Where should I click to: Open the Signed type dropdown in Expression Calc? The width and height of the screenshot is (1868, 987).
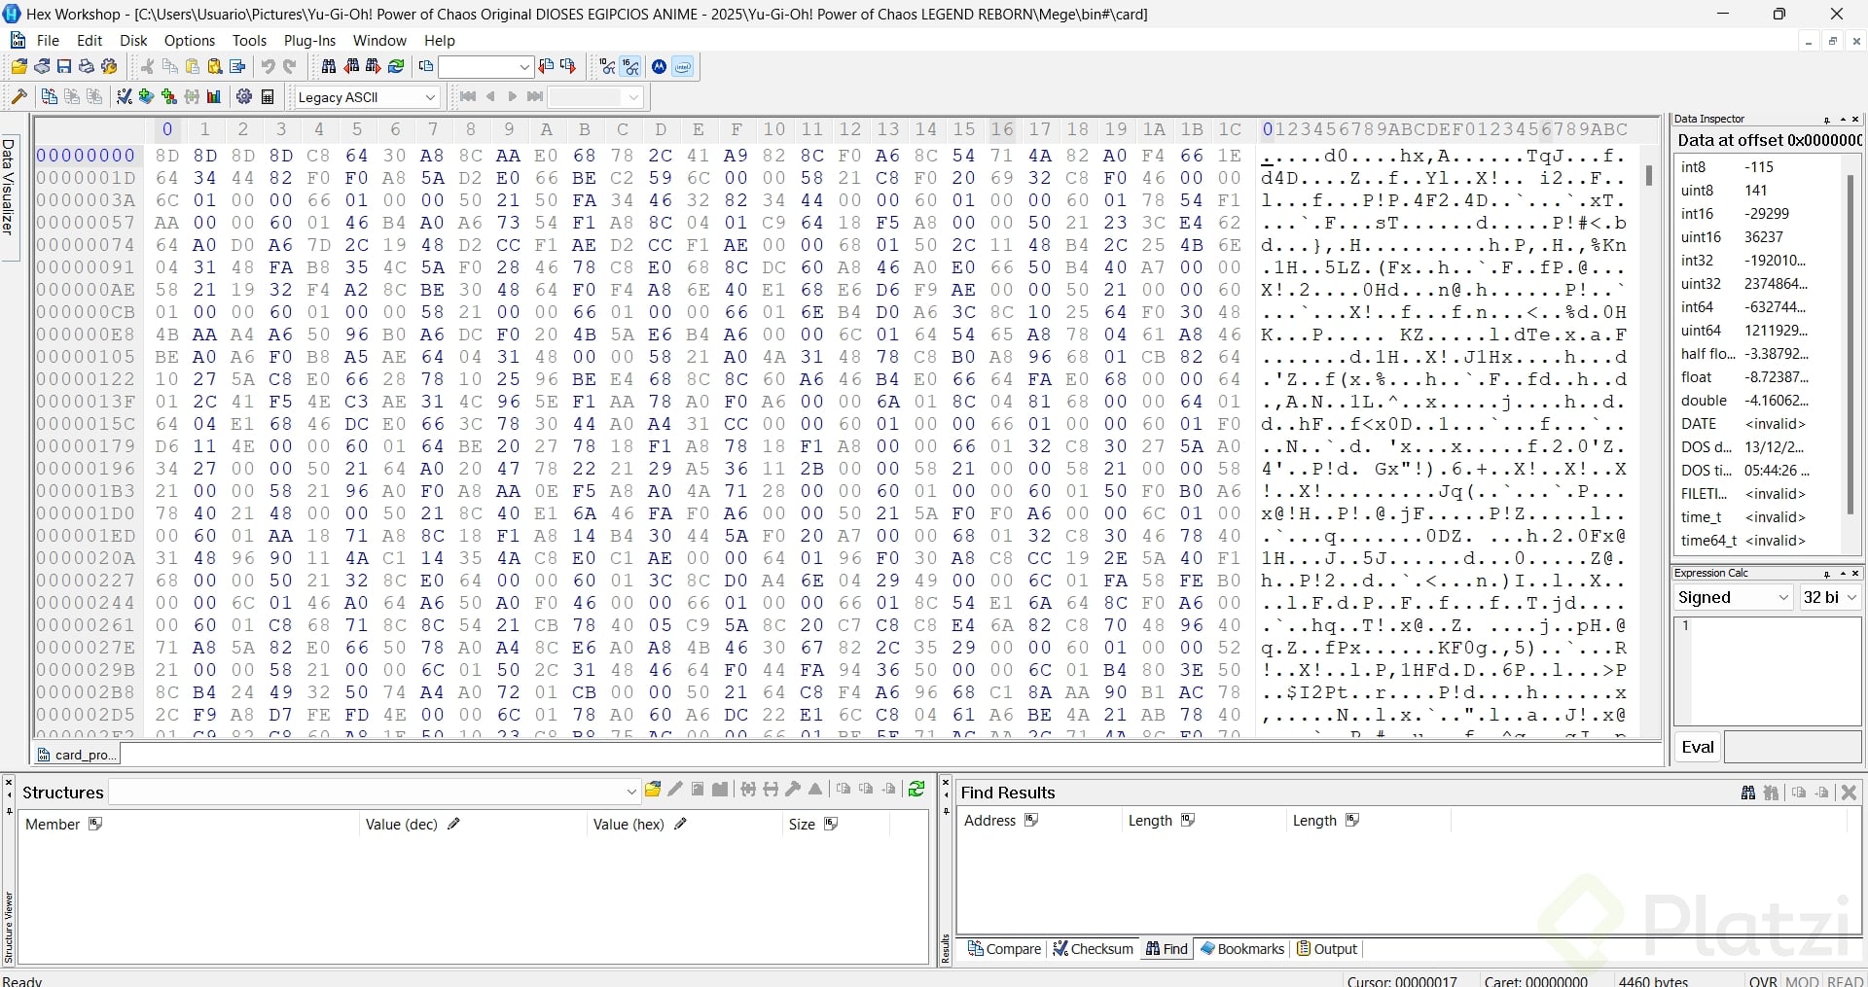(x=1734, y=597)
